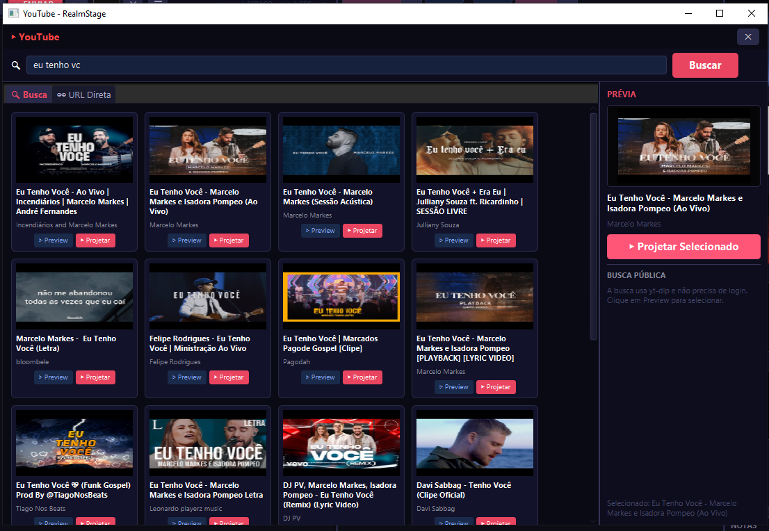Preview 'Eu Tenho Você - Ao Vivo | Incendiários'
Image resolution: width=769 pixels, height=531 pixels.
54,240
